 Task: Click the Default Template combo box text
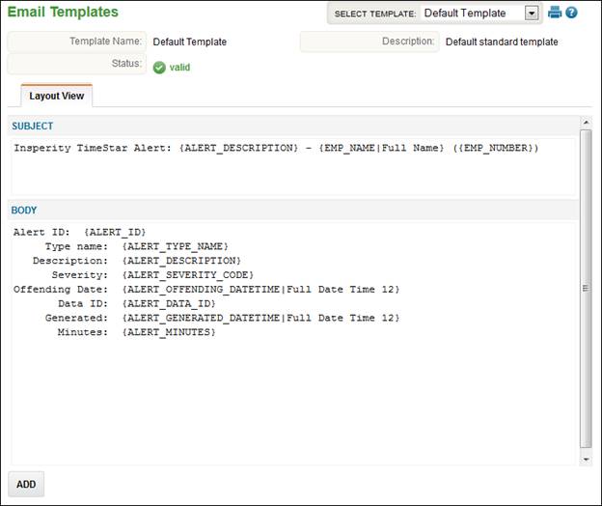pos(465,14)
